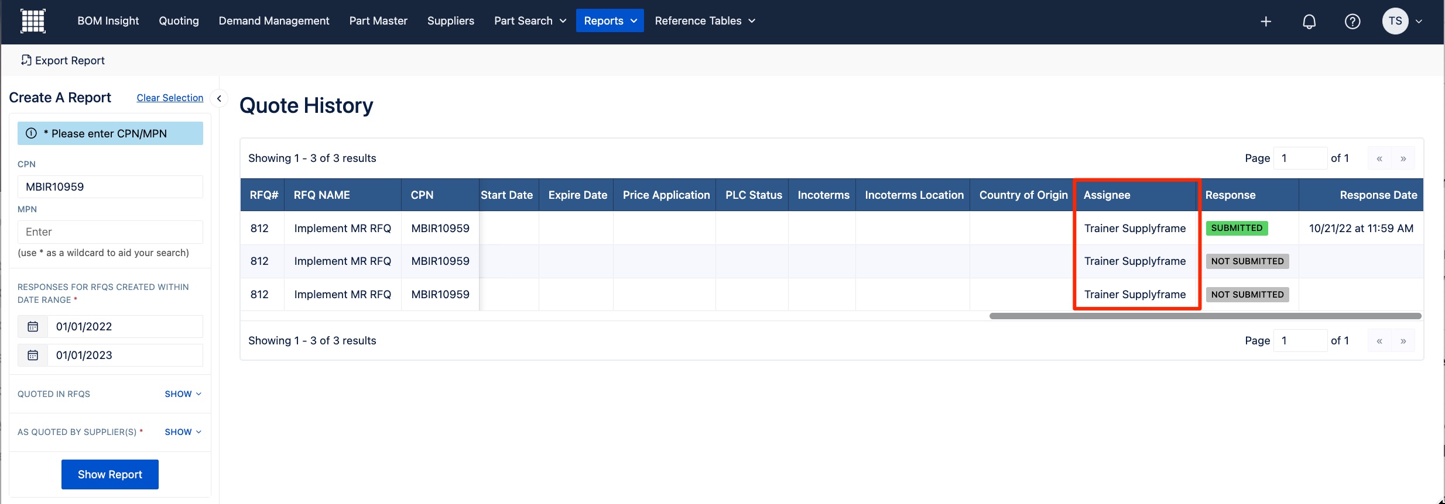Navigate to Suppliers
This screenshot has width=1445, height=504.
click(x=451, y=21)
